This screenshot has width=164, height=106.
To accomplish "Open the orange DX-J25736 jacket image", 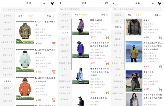I will pyautogui.click(x=25, y=88).
